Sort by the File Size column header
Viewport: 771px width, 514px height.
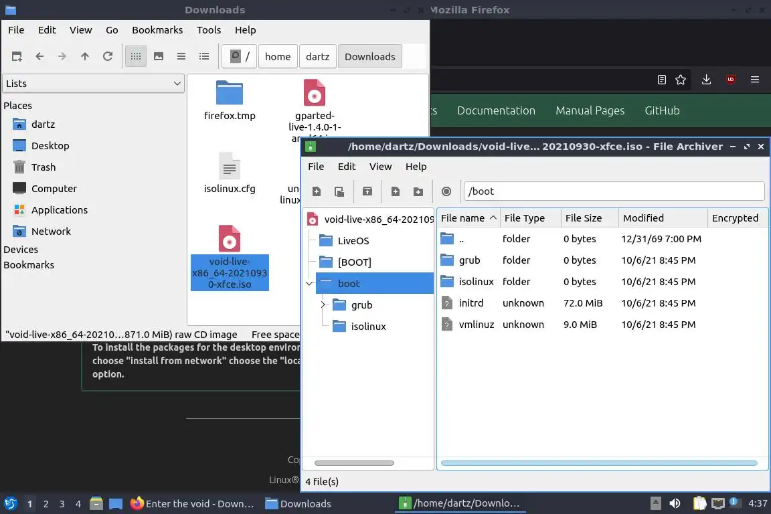click(x=590, y=218)
